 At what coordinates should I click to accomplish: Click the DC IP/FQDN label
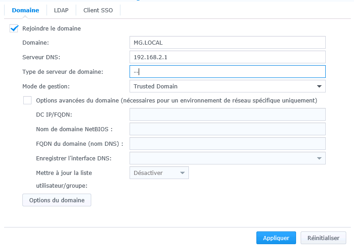coord(54,114)
